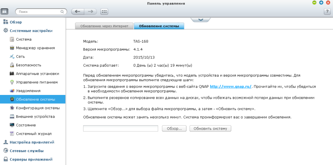Open Конфигурация системы
This screenshot has height=165, width=333.
pyautogui.click(x=38, y=108)
